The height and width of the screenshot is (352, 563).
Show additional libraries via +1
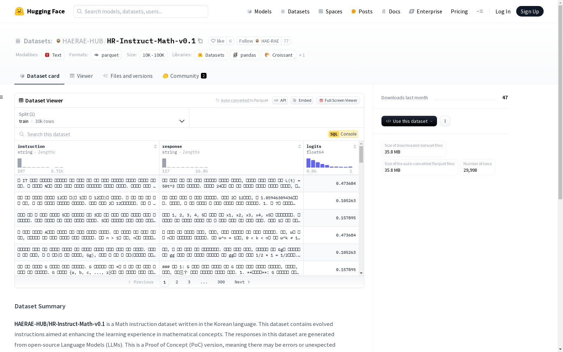(x=302, y=55)
